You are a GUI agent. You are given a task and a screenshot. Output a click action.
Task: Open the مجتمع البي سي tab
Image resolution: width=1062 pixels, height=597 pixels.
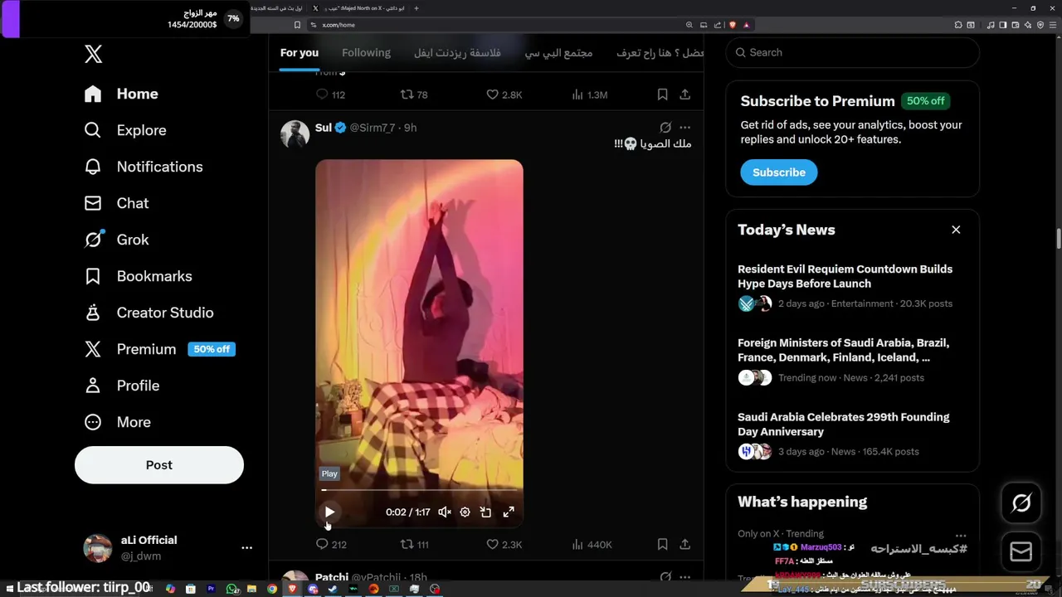click(x=558, y=52)
